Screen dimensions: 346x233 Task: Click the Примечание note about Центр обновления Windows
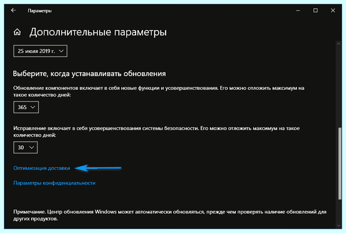pyautogui.click(x=170, y=215)
